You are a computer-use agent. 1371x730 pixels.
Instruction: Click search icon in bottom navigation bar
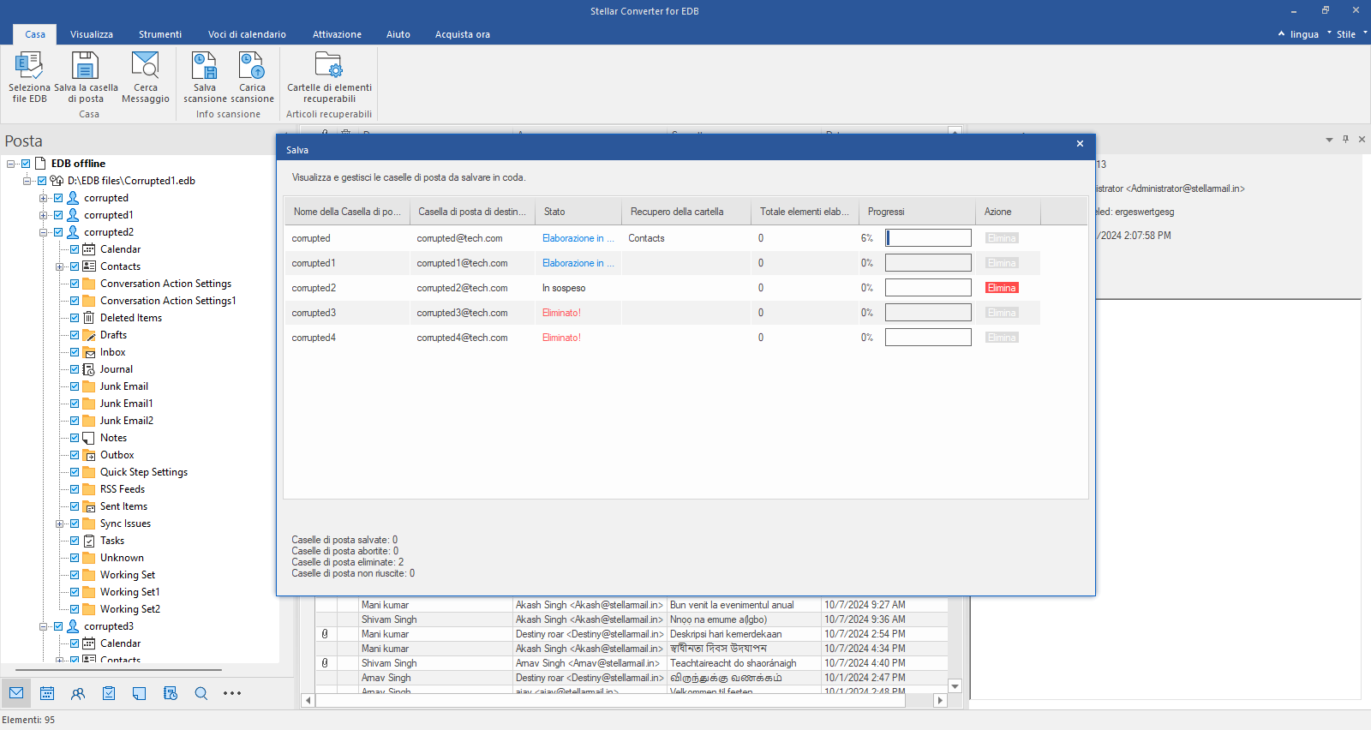[201, 693]
